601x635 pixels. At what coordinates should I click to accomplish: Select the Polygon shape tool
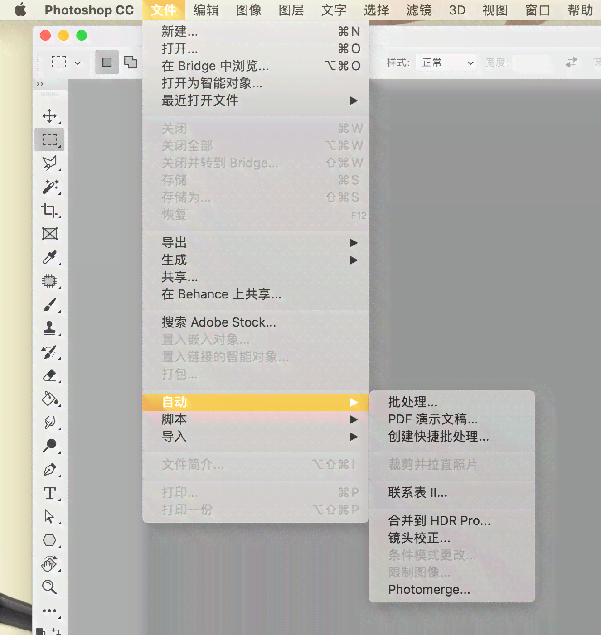(49, 540)
